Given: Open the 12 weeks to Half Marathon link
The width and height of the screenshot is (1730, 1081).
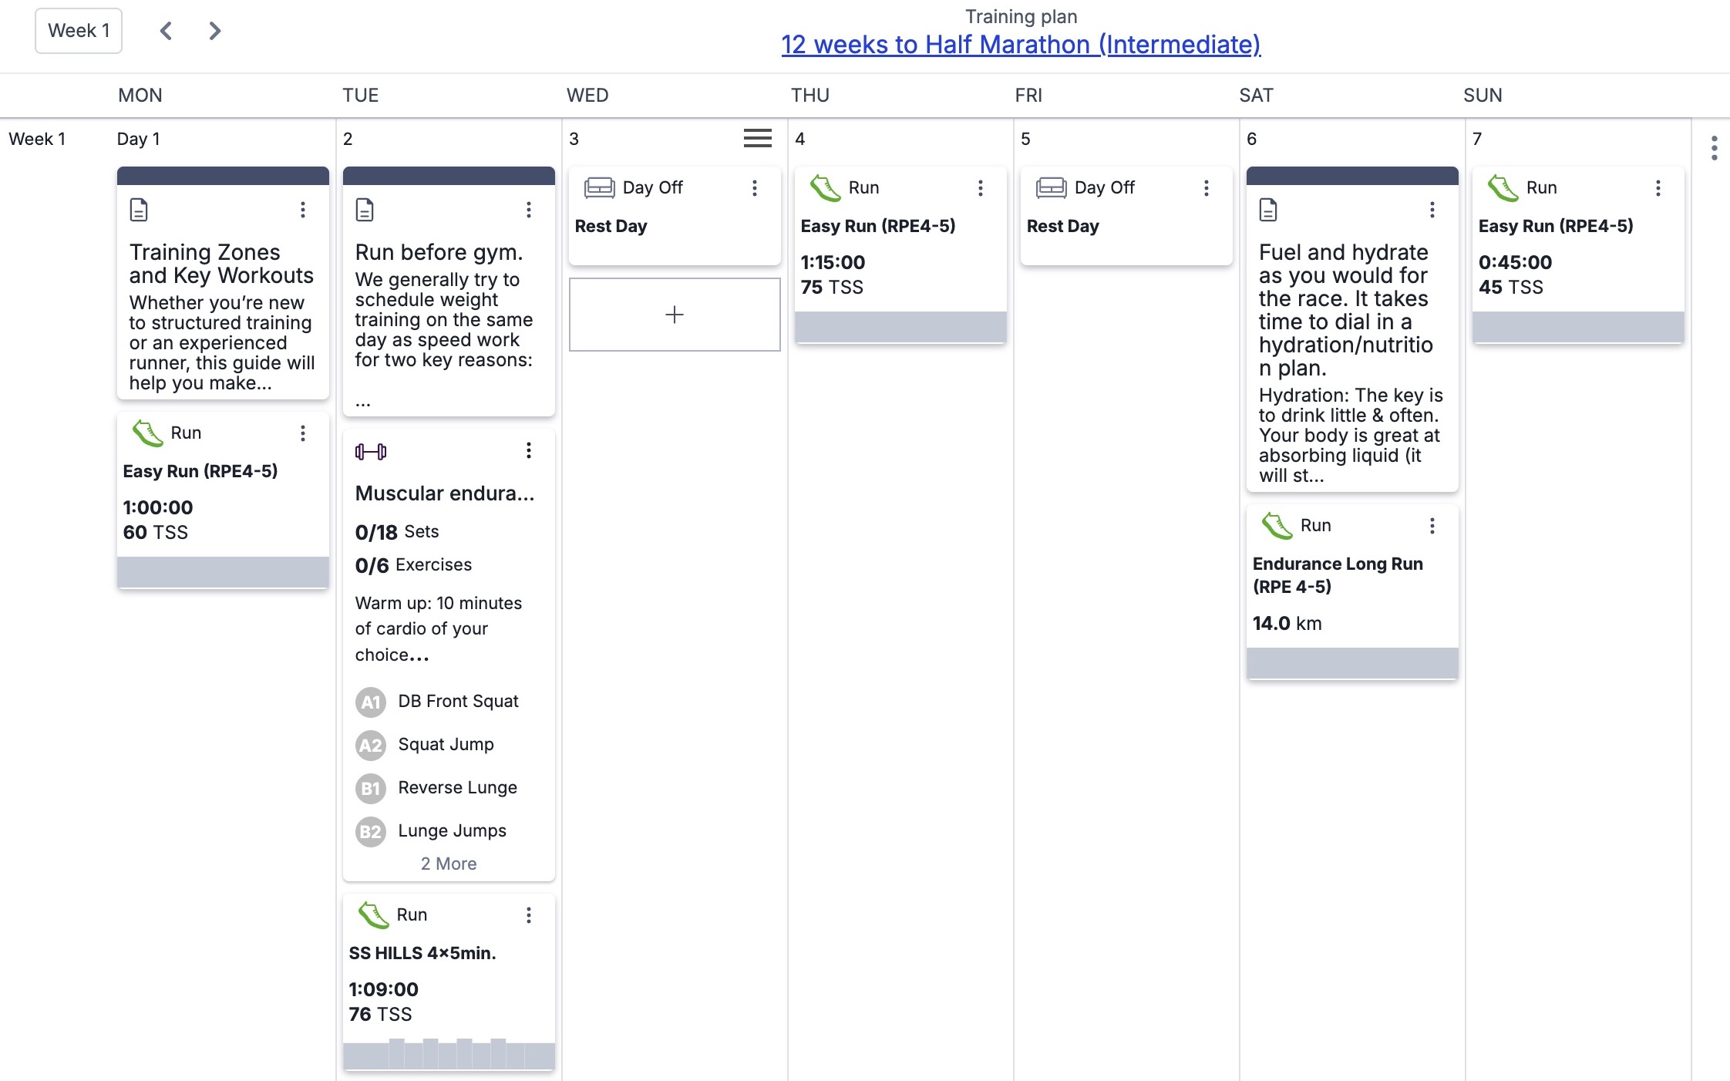Looking at the screenshot, I should [x=1021, y=45].
